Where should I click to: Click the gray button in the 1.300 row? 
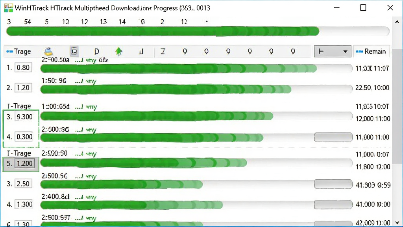(x=333, y=205)
